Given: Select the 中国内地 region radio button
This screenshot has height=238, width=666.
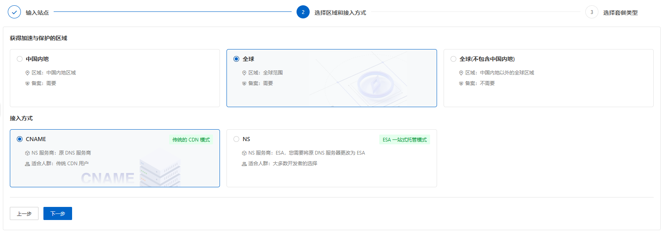Looking at the screenshot, I should [x=20, y=59].
